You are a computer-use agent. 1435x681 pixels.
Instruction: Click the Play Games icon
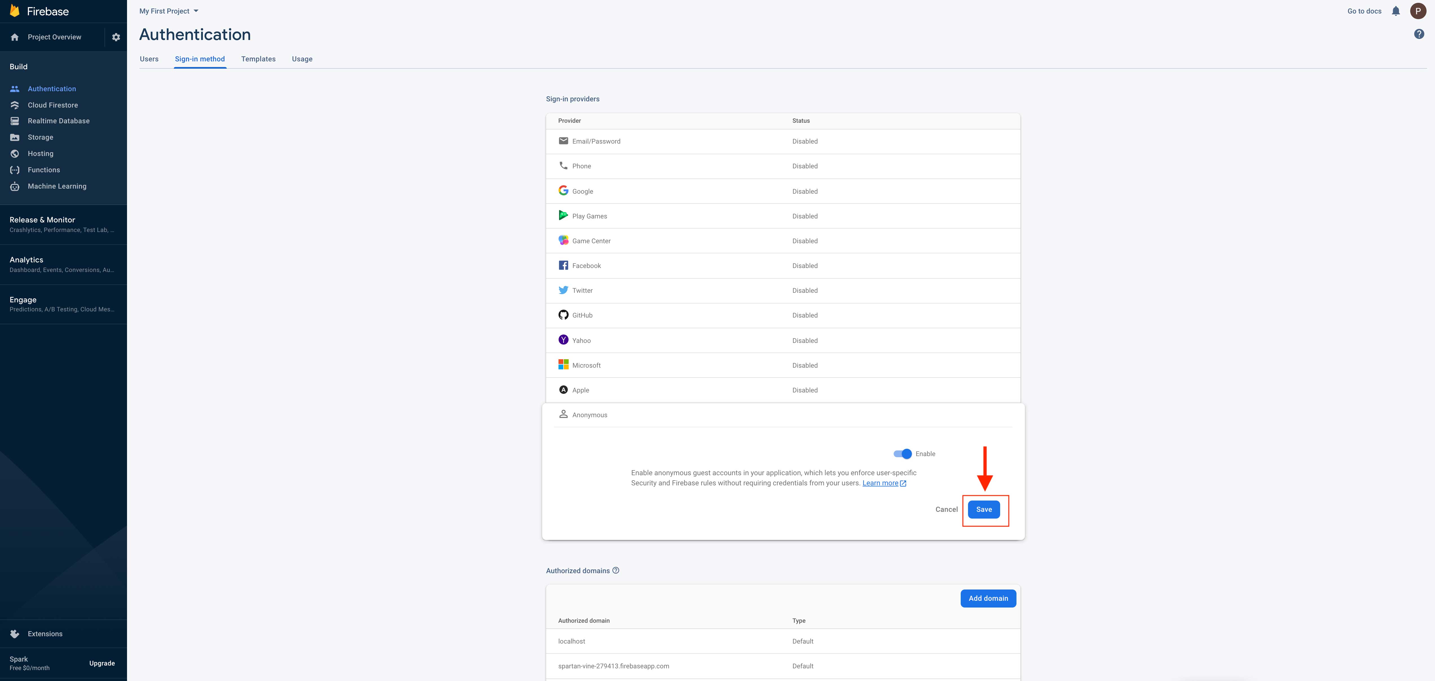[x=563, y=215]
